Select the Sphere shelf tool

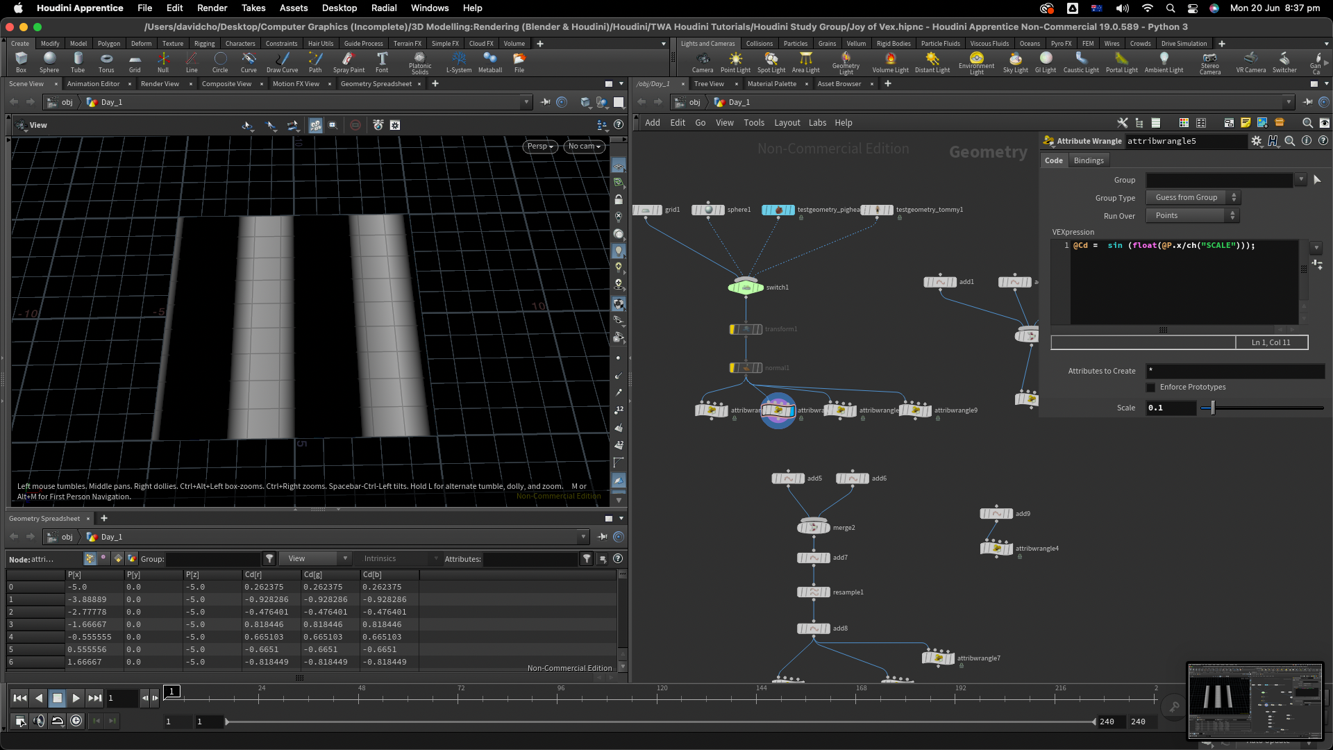click(49, 62)
